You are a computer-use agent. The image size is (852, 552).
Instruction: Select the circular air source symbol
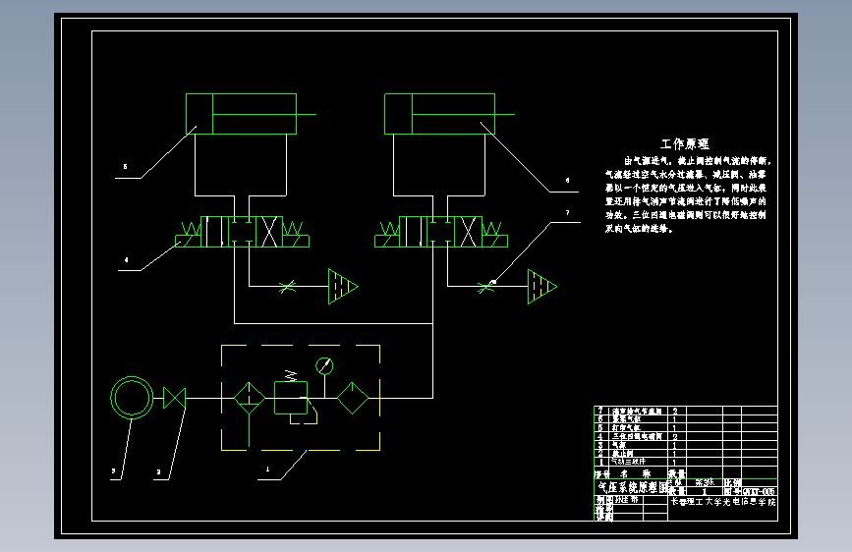[x=132, y=398]
